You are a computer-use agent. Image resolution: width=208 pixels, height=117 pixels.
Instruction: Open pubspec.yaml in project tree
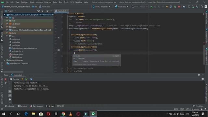(x=18, y=54)
